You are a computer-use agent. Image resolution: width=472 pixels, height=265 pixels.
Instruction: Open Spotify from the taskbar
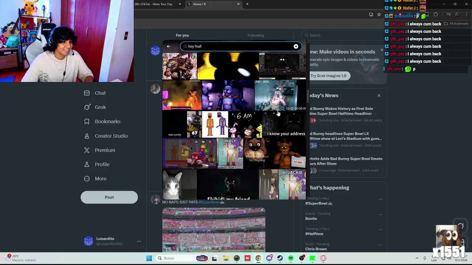pos(291,258)
